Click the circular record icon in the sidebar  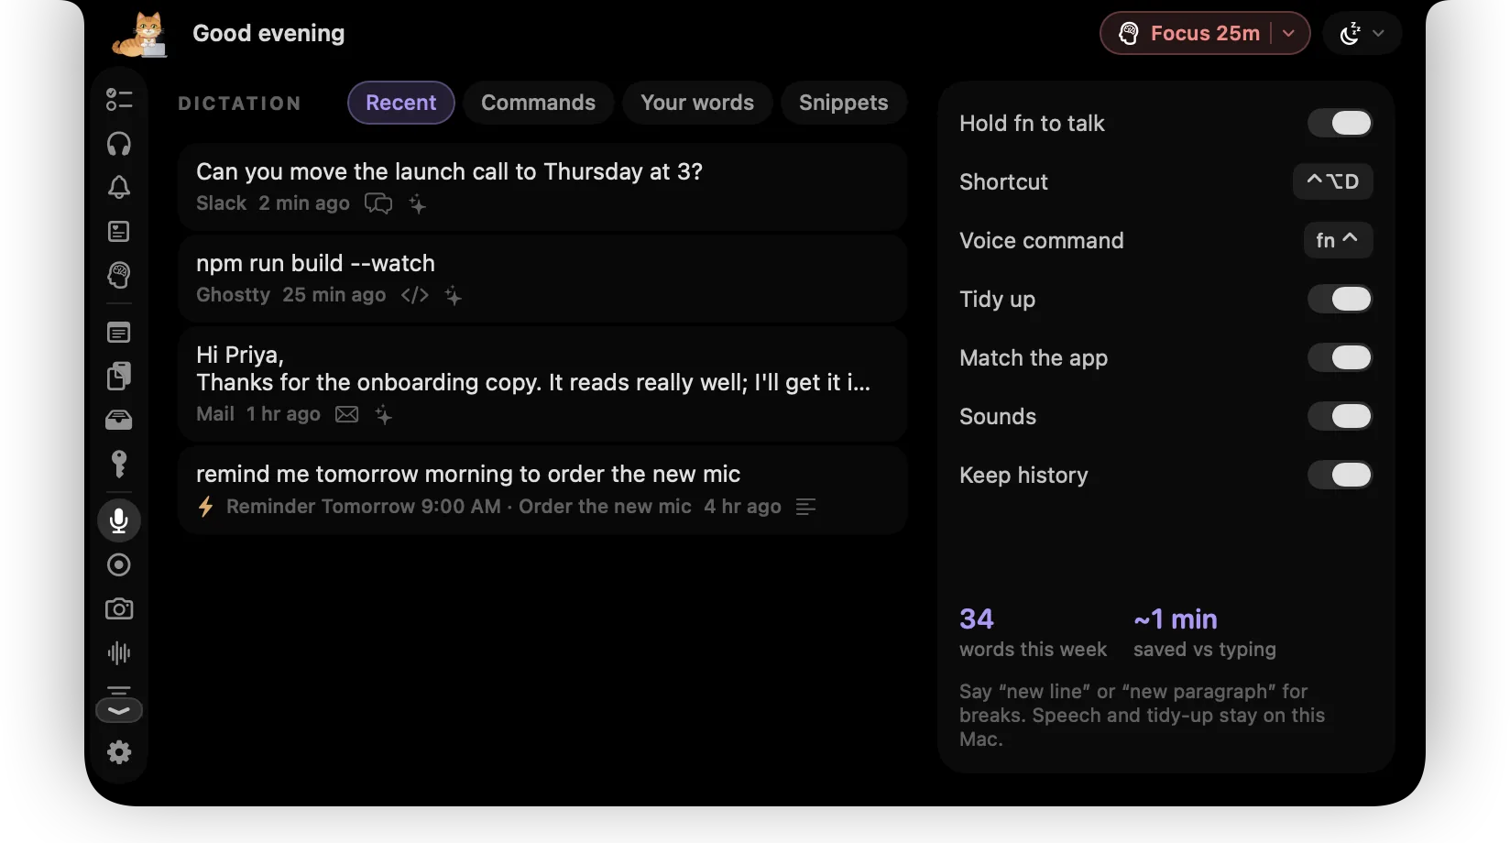pyautogui.click(x=119, y=565)
